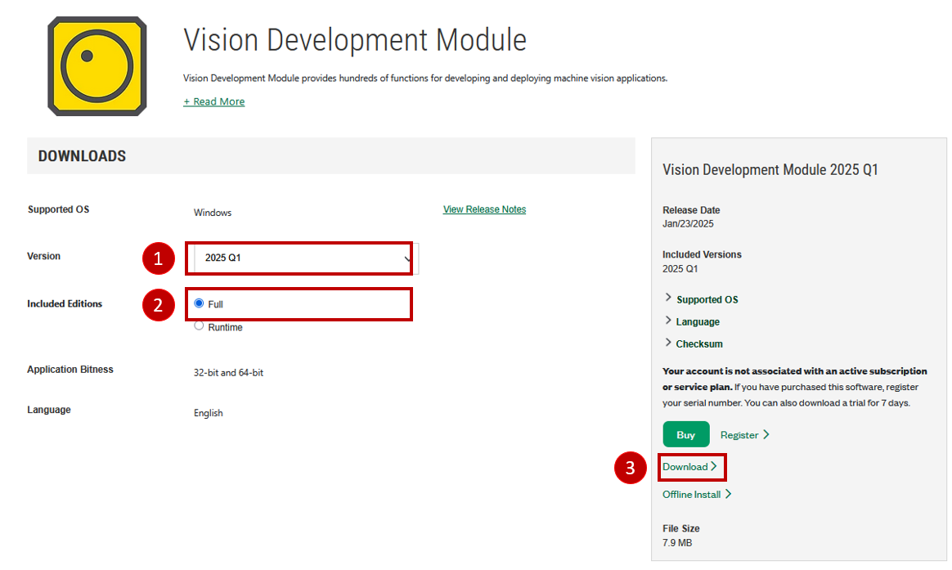Click the green Buy button

(x=686, y=434)
